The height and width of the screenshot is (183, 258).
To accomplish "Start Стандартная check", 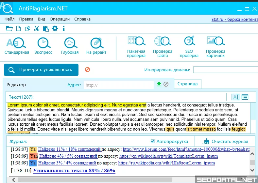I will (x=17, y=46).
